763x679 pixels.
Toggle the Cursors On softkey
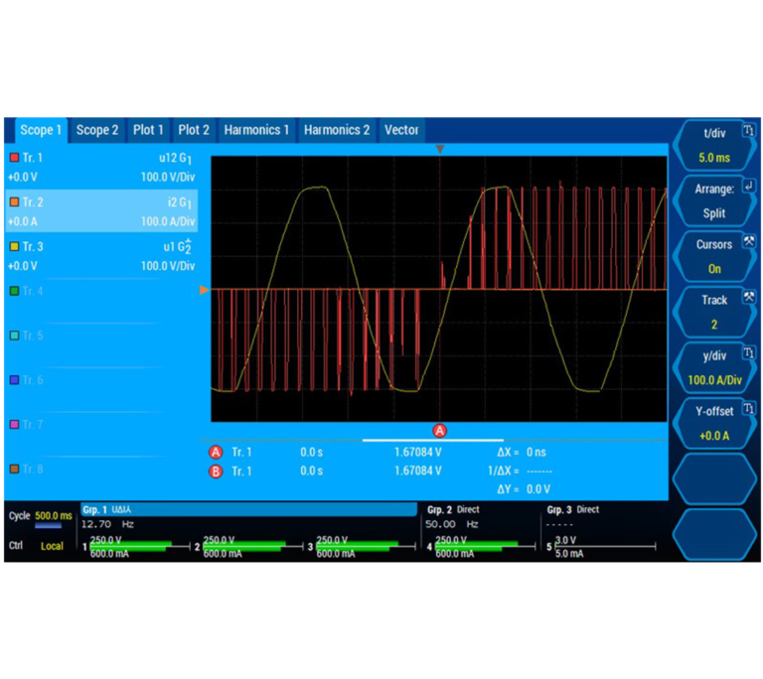[x=714, y=256]
